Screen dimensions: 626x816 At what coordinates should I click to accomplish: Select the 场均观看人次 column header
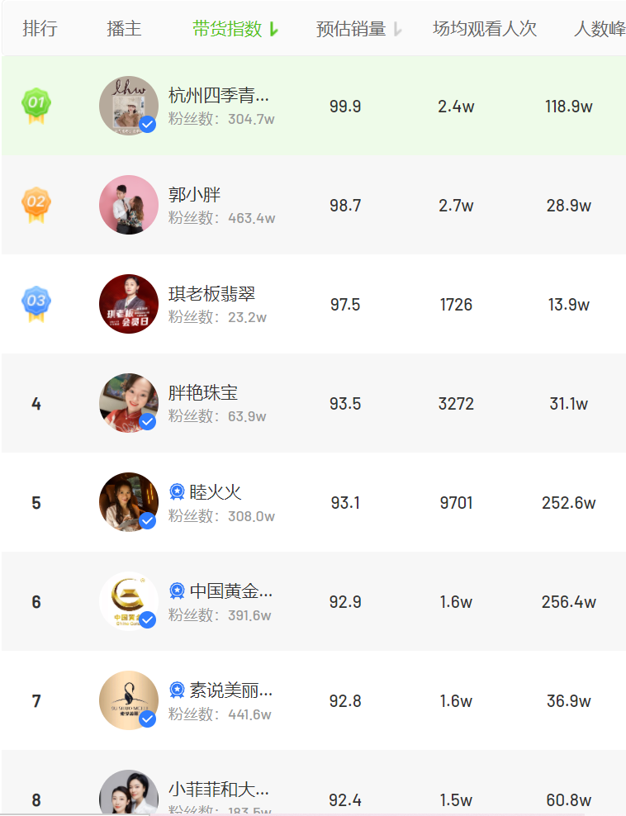485,29
